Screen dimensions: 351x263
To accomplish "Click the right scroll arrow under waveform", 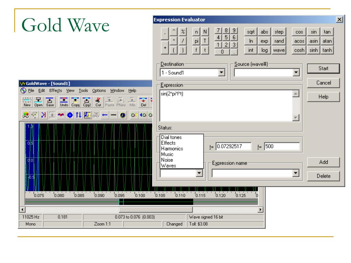I will coord(260,210).
